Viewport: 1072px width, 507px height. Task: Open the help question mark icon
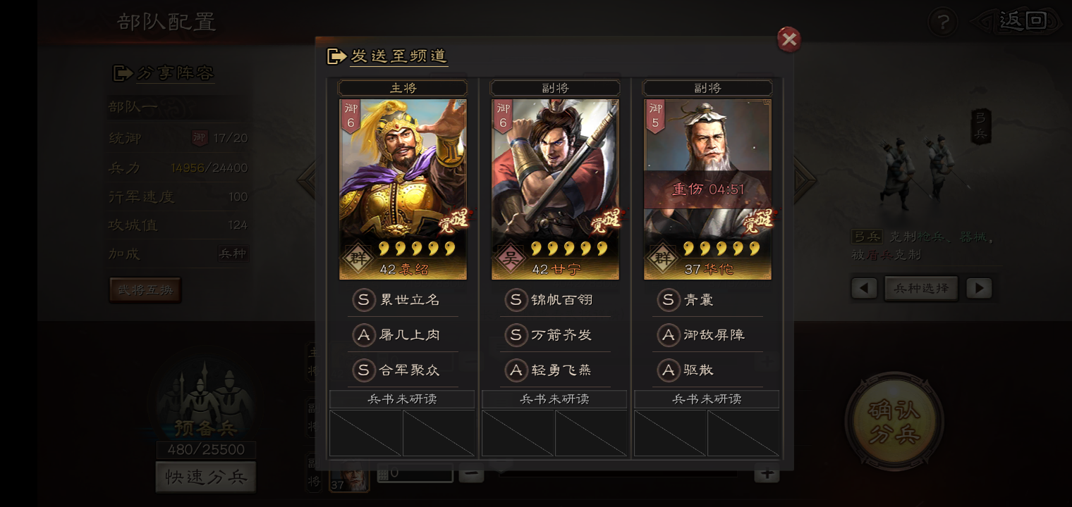pyautogui.click(x=943, y=22)
